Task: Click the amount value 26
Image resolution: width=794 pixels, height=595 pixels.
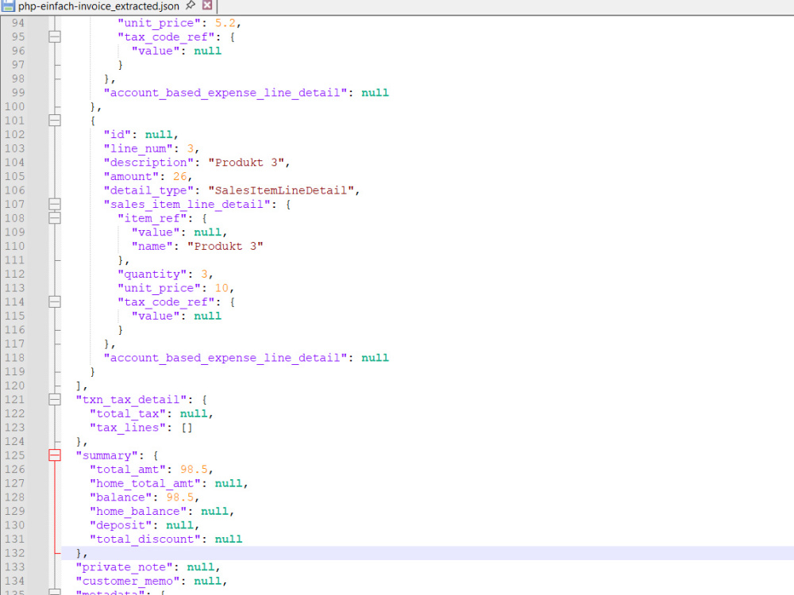Action: pyautogui.click(x=179, y=177)
